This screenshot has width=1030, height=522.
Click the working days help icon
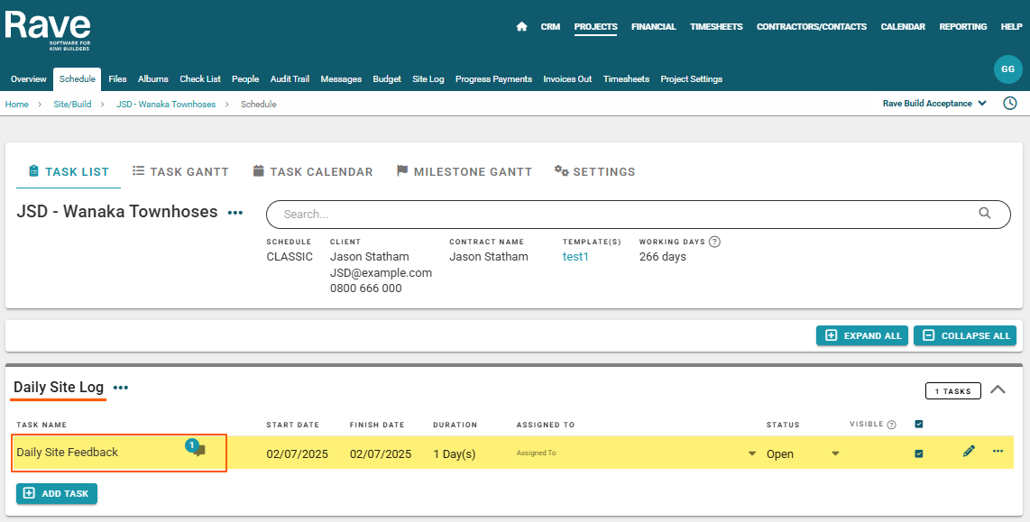coord(714,242)
